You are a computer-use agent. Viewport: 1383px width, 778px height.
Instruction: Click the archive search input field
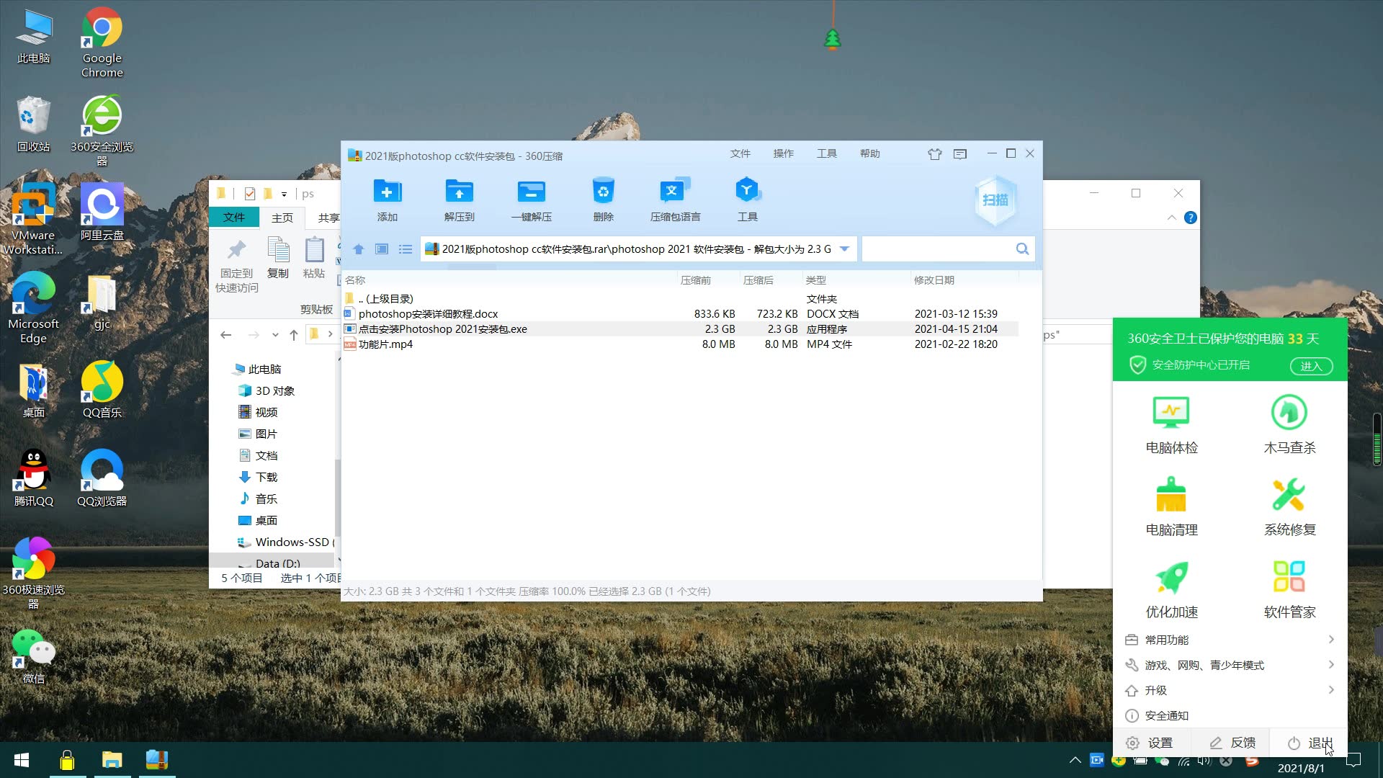tap(936, 249)
